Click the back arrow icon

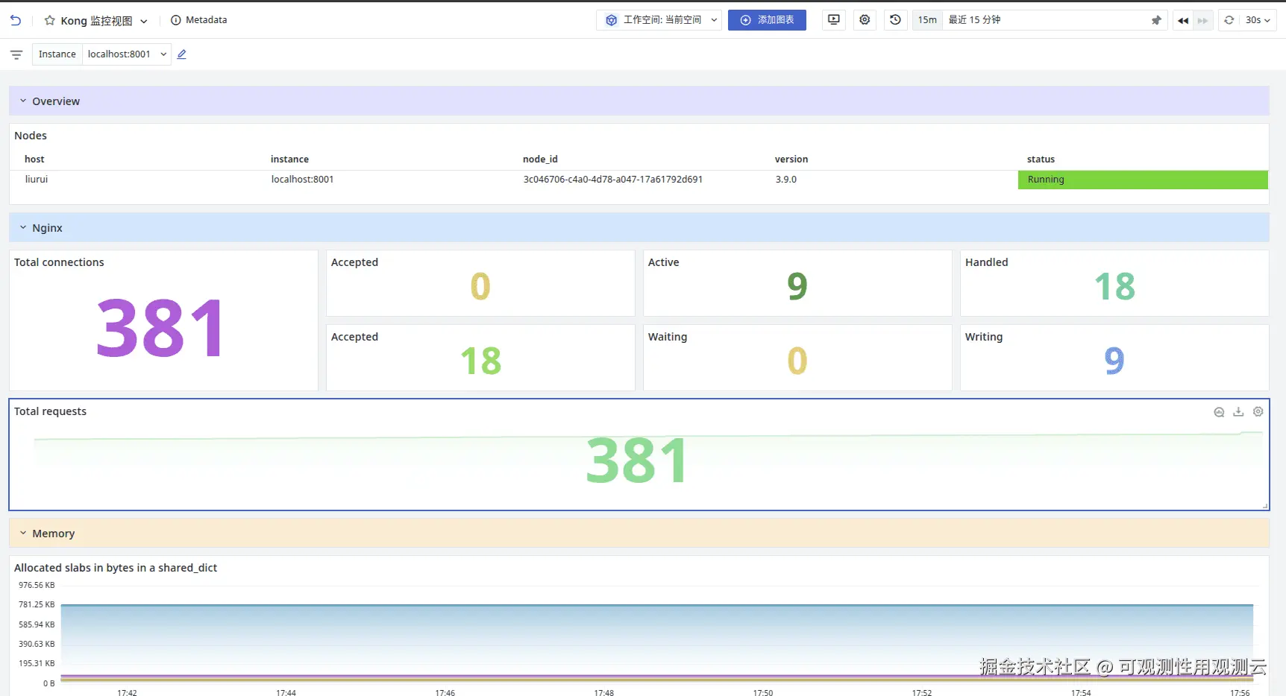pyautogui.click(x=16, y=20)
